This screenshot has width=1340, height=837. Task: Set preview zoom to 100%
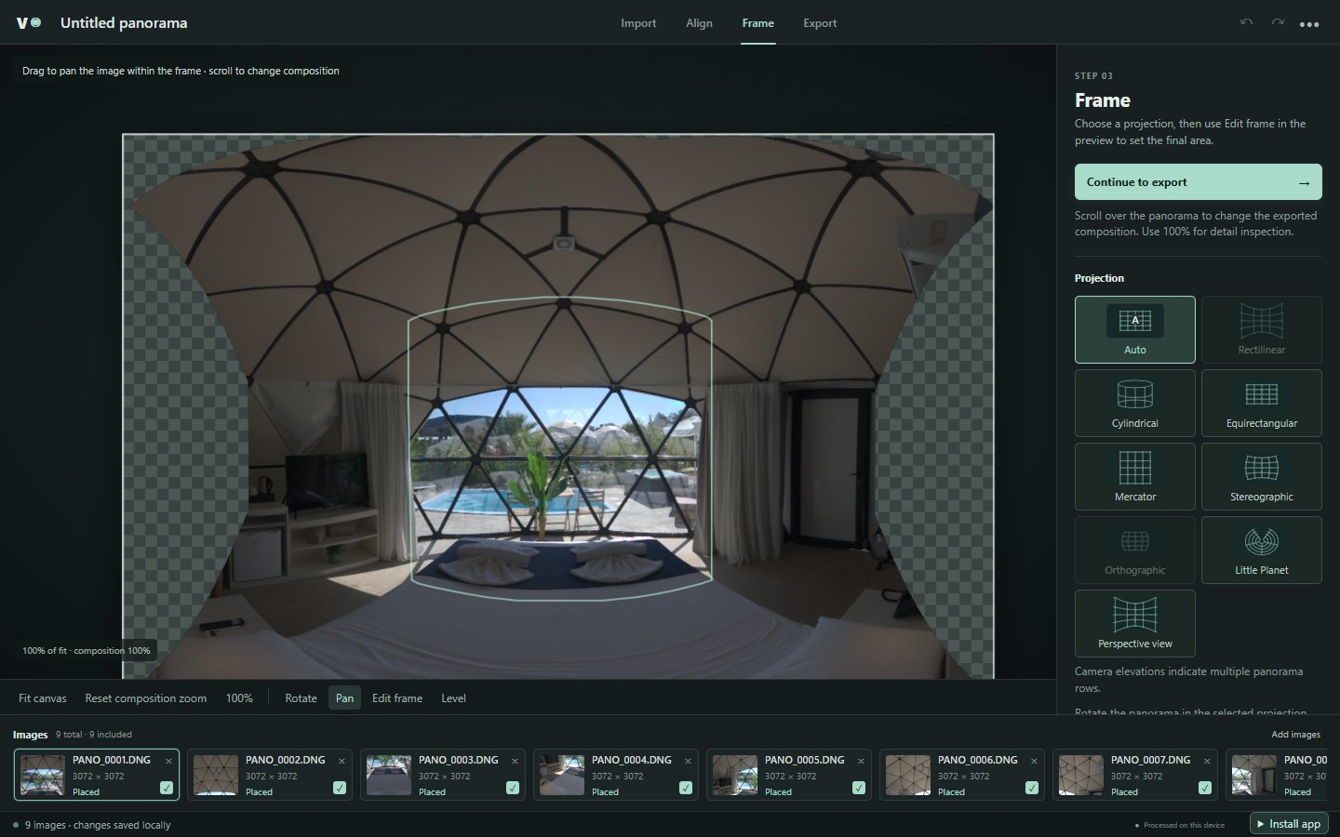[x=239, y=698]
